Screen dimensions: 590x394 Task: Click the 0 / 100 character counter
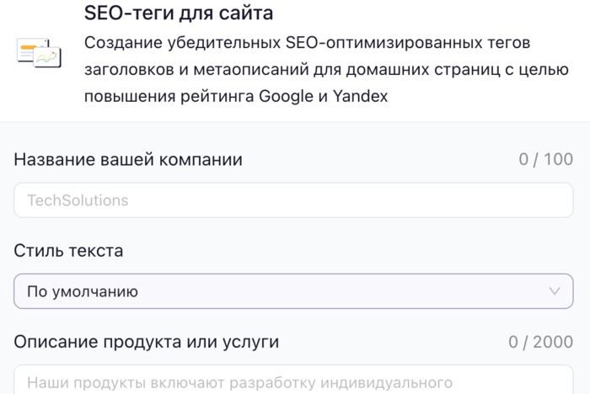click(545, 159)
